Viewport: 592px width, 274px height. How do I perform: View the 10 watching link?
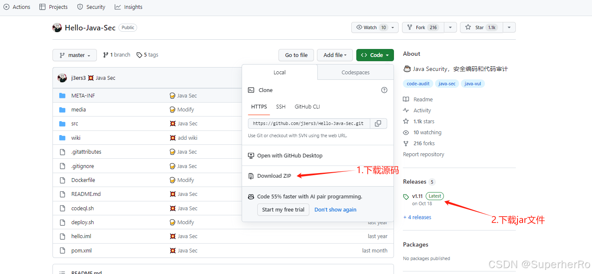422,133
